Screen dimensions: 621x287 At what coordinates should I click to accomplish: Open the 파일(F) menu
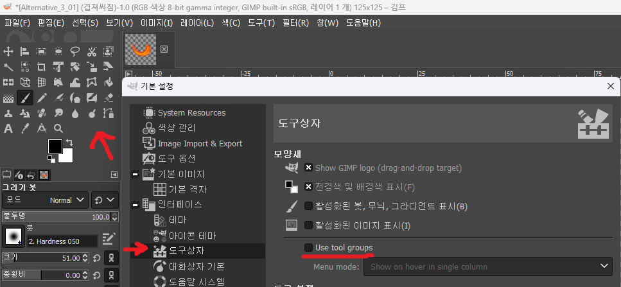(17, 23)
